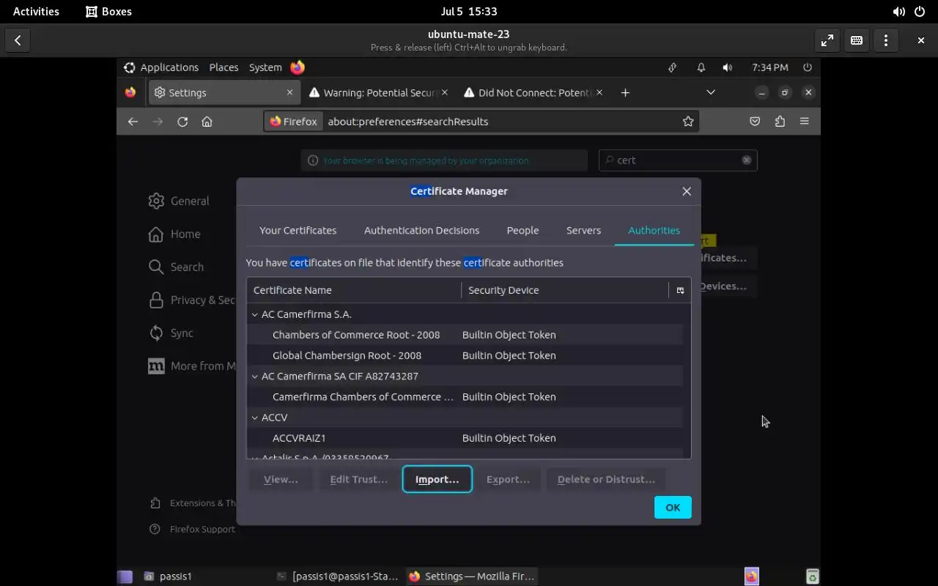Collapse the AC Camerfirma S.A. group
The height and width of the screenshot is (586, 938).
click(255, 314)
